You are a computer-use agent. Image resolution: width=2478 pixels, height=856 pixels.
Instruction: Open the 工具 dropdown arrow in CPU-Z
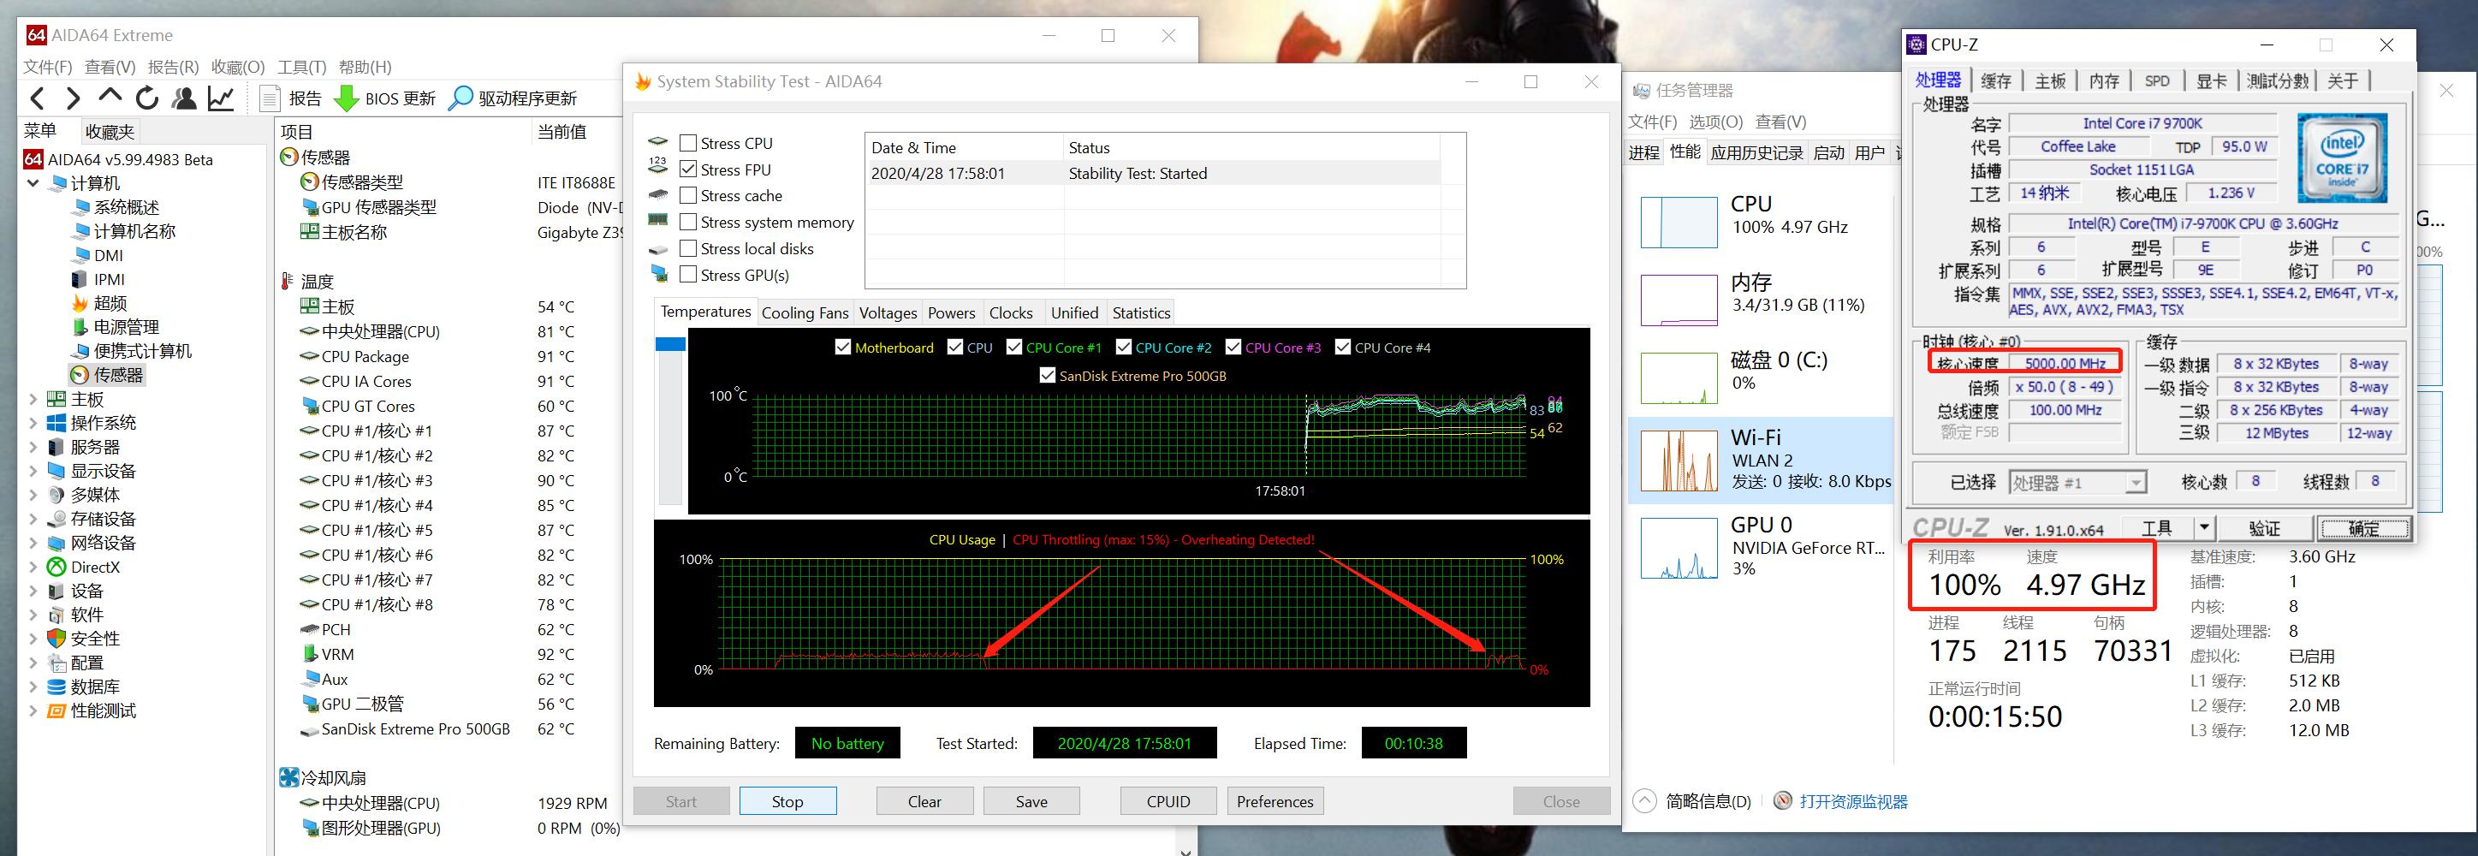click(x=2204, y=528)
